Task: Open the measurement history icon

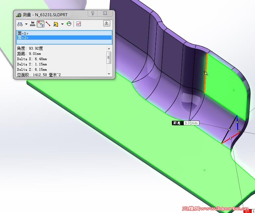Action: (x=69, y=24)
